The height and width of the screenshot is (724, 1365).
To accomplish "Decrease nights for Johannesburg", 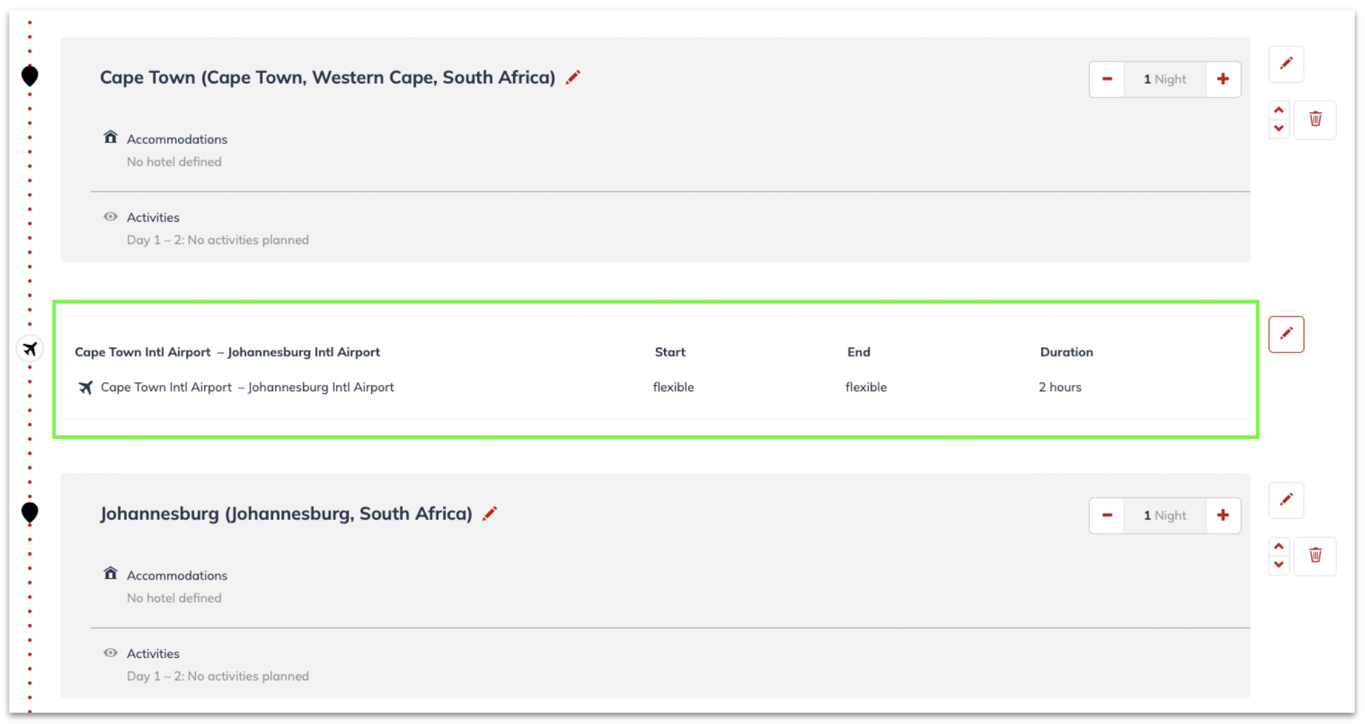I will [1107, 515].
